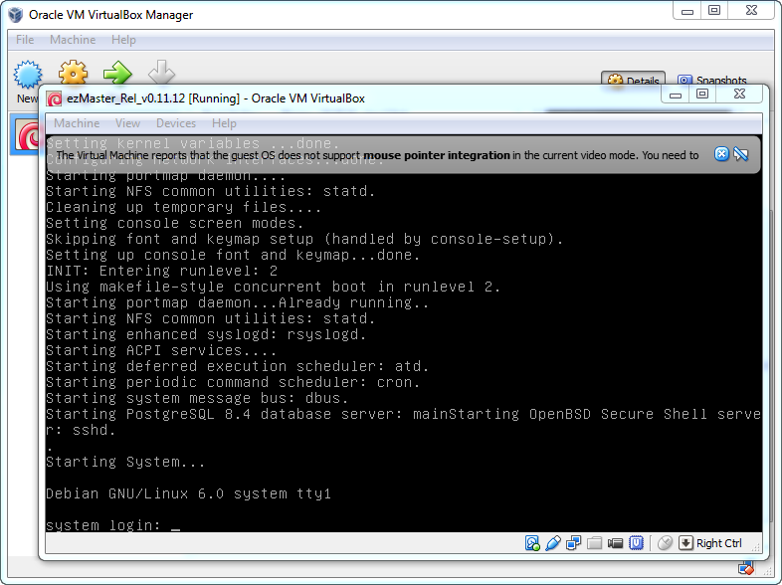Click the 'Starting System...' console line

pos(125,462)
